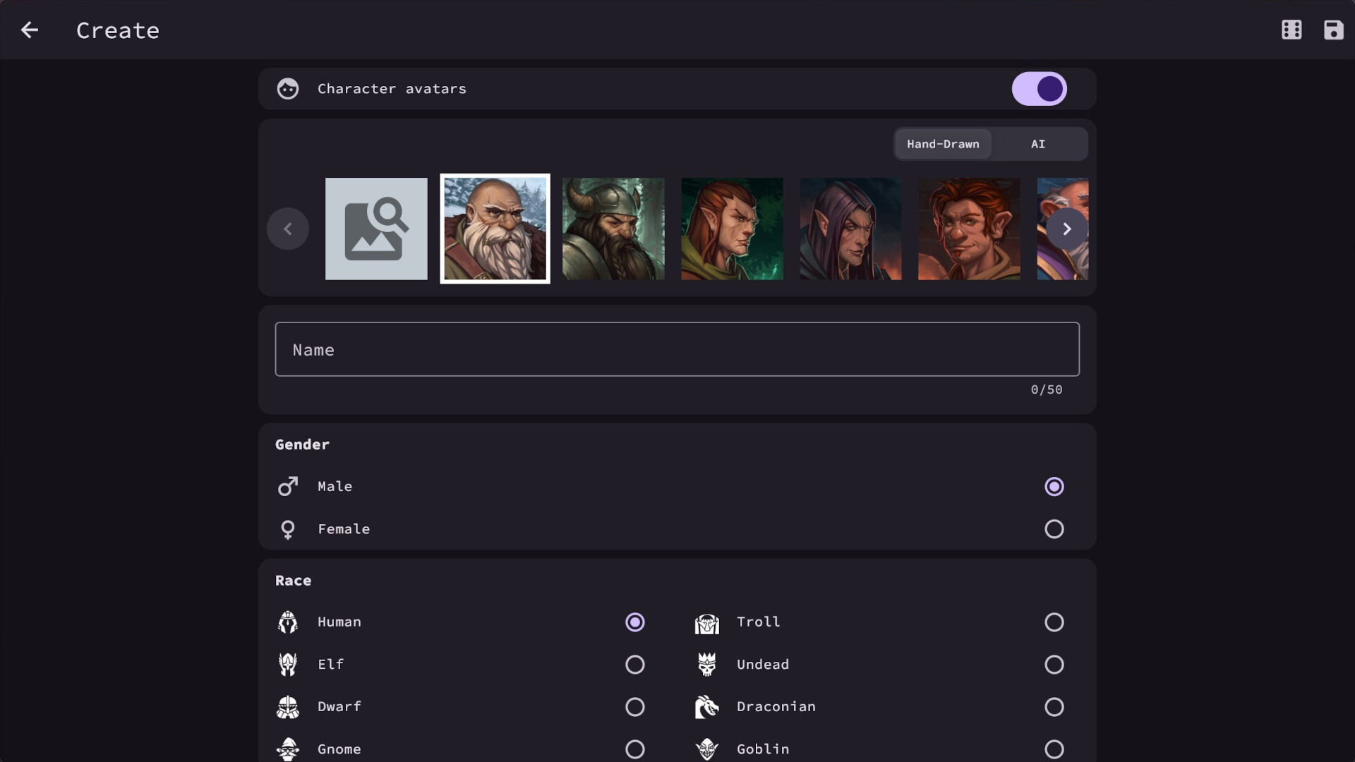The image size is (1355, 762).
Task: Select the Female gender radio button
Action: coord(1054,529)
